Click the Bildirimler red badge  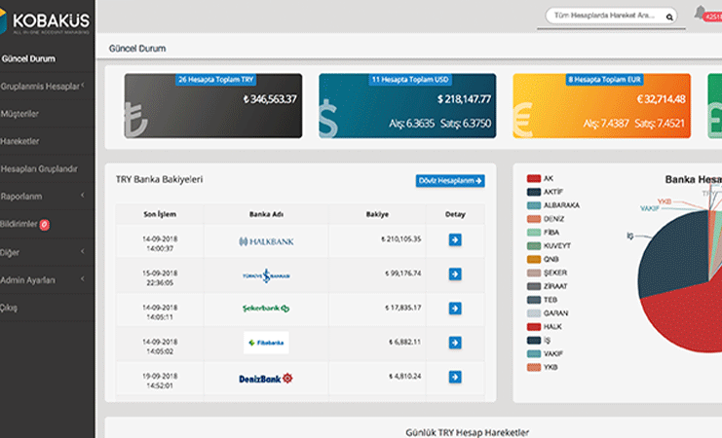(x=44, y=225)
